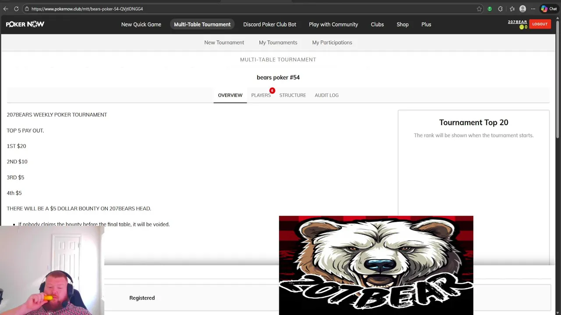This screenshot has height=315, width=561.
Task: Click the '2ND $10' payout line
Action: pyautogui.click(x=17, y=161)
